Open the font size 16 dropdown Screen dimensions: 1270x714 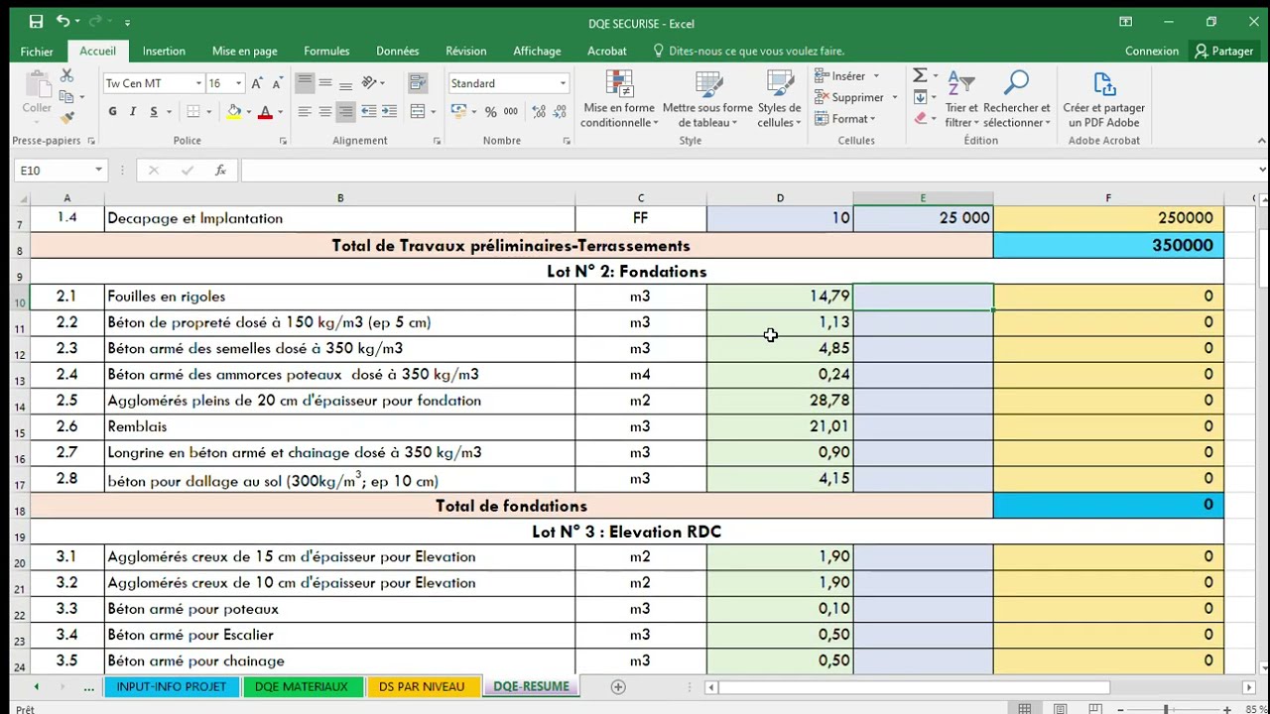pyautogui.click(x=238, y=83)
